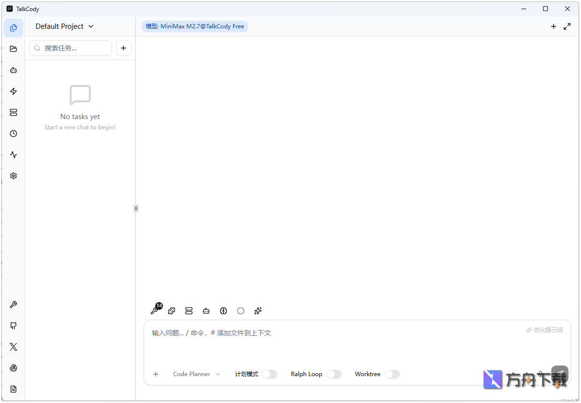Turn on the Worktree switch
The width and height of the screenshot is (581, 403).
pyautogui.click(x=392, y=374)
